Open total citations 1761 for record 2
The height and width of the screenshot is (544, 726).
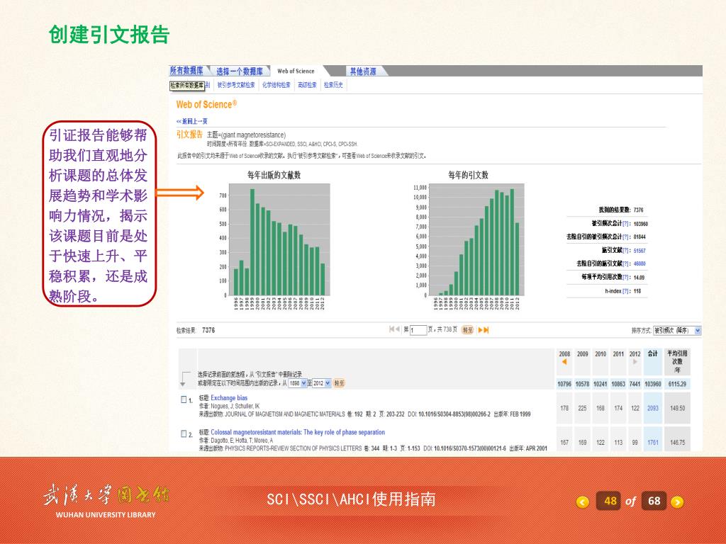tap(653, 443)
